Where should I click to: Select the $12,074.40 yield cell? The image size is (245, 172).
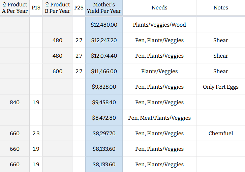104,56
